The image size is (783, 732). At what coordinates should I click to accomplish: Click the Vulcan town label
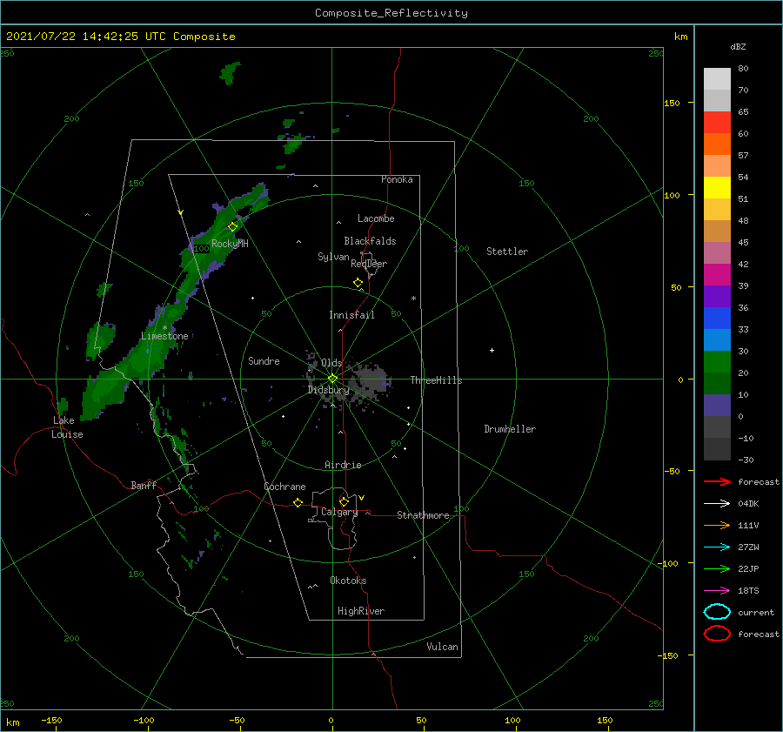[443, 647]
